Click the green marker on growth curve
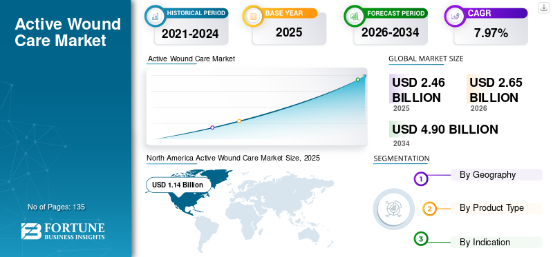Viewport: 553px width, 257px height. 357,79
